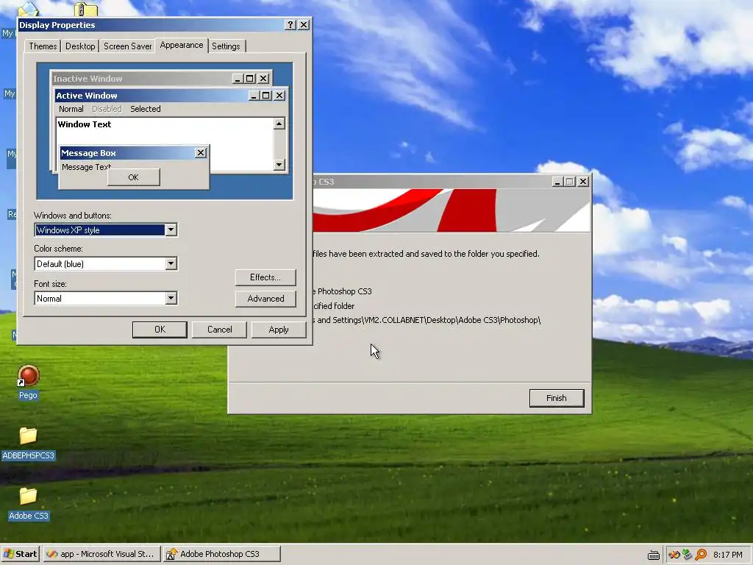Switch to the Settings tab
This screenshot has width=753, height=565.
(x=226, y=46)
